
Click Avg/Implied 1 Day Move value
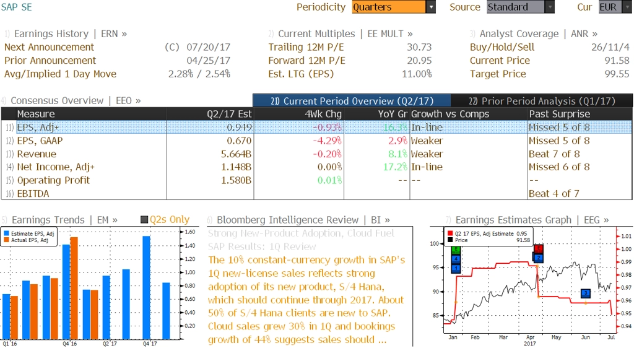(x=199, y=74)
